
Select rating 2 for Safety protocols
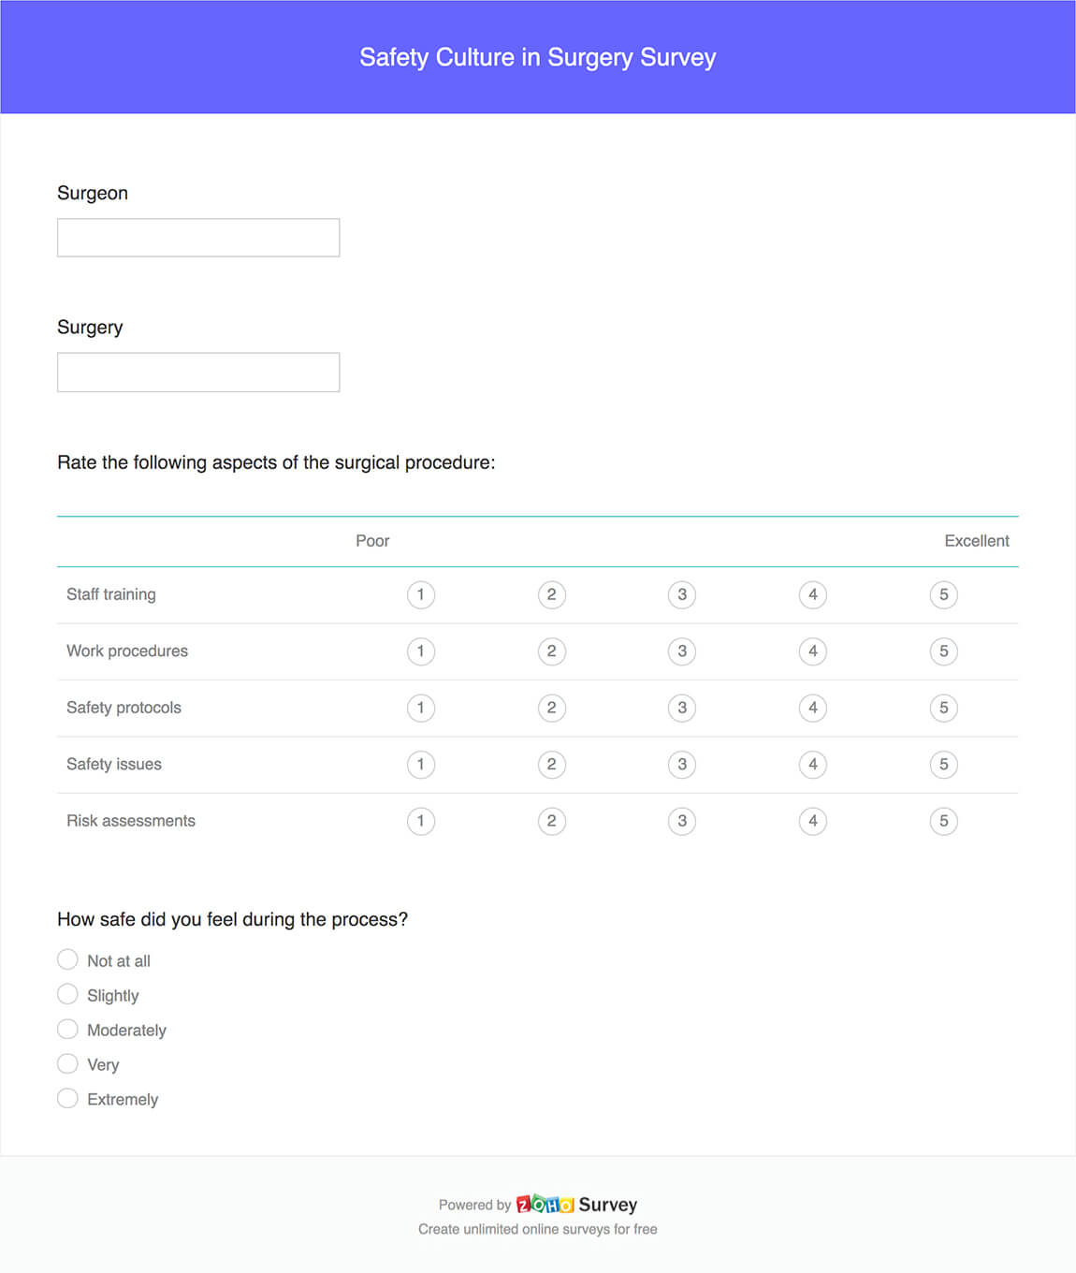(552, 708)
